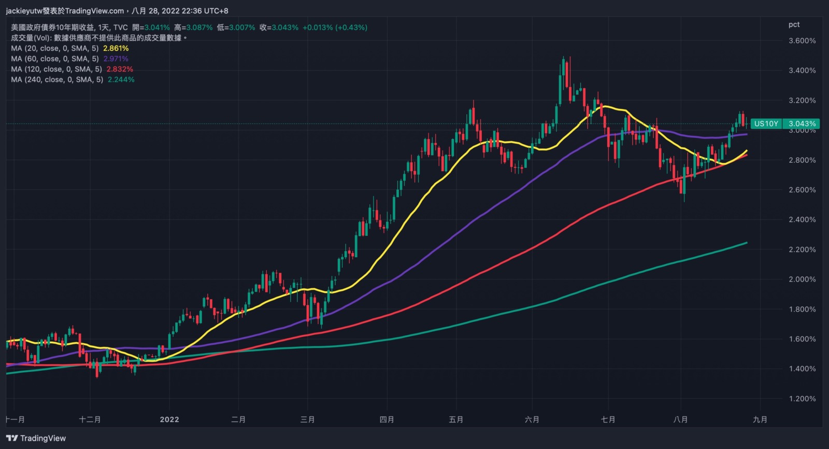Click the green US10Y symbol tag
829x449 pixels.
click(x=766, y=123)
